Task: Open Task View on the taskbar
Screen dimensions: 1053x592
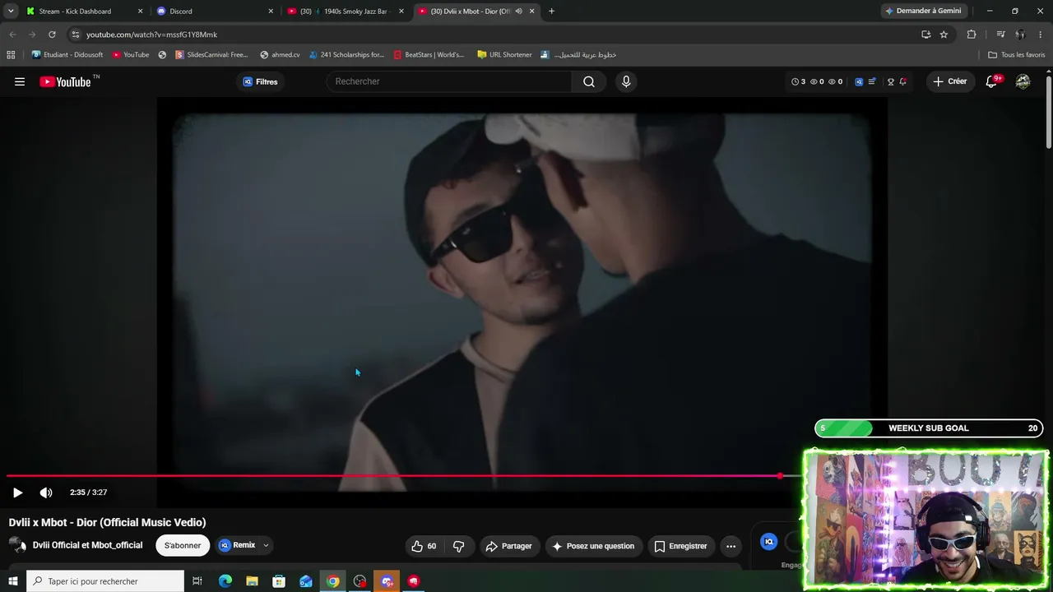Action: coord(197,581)
